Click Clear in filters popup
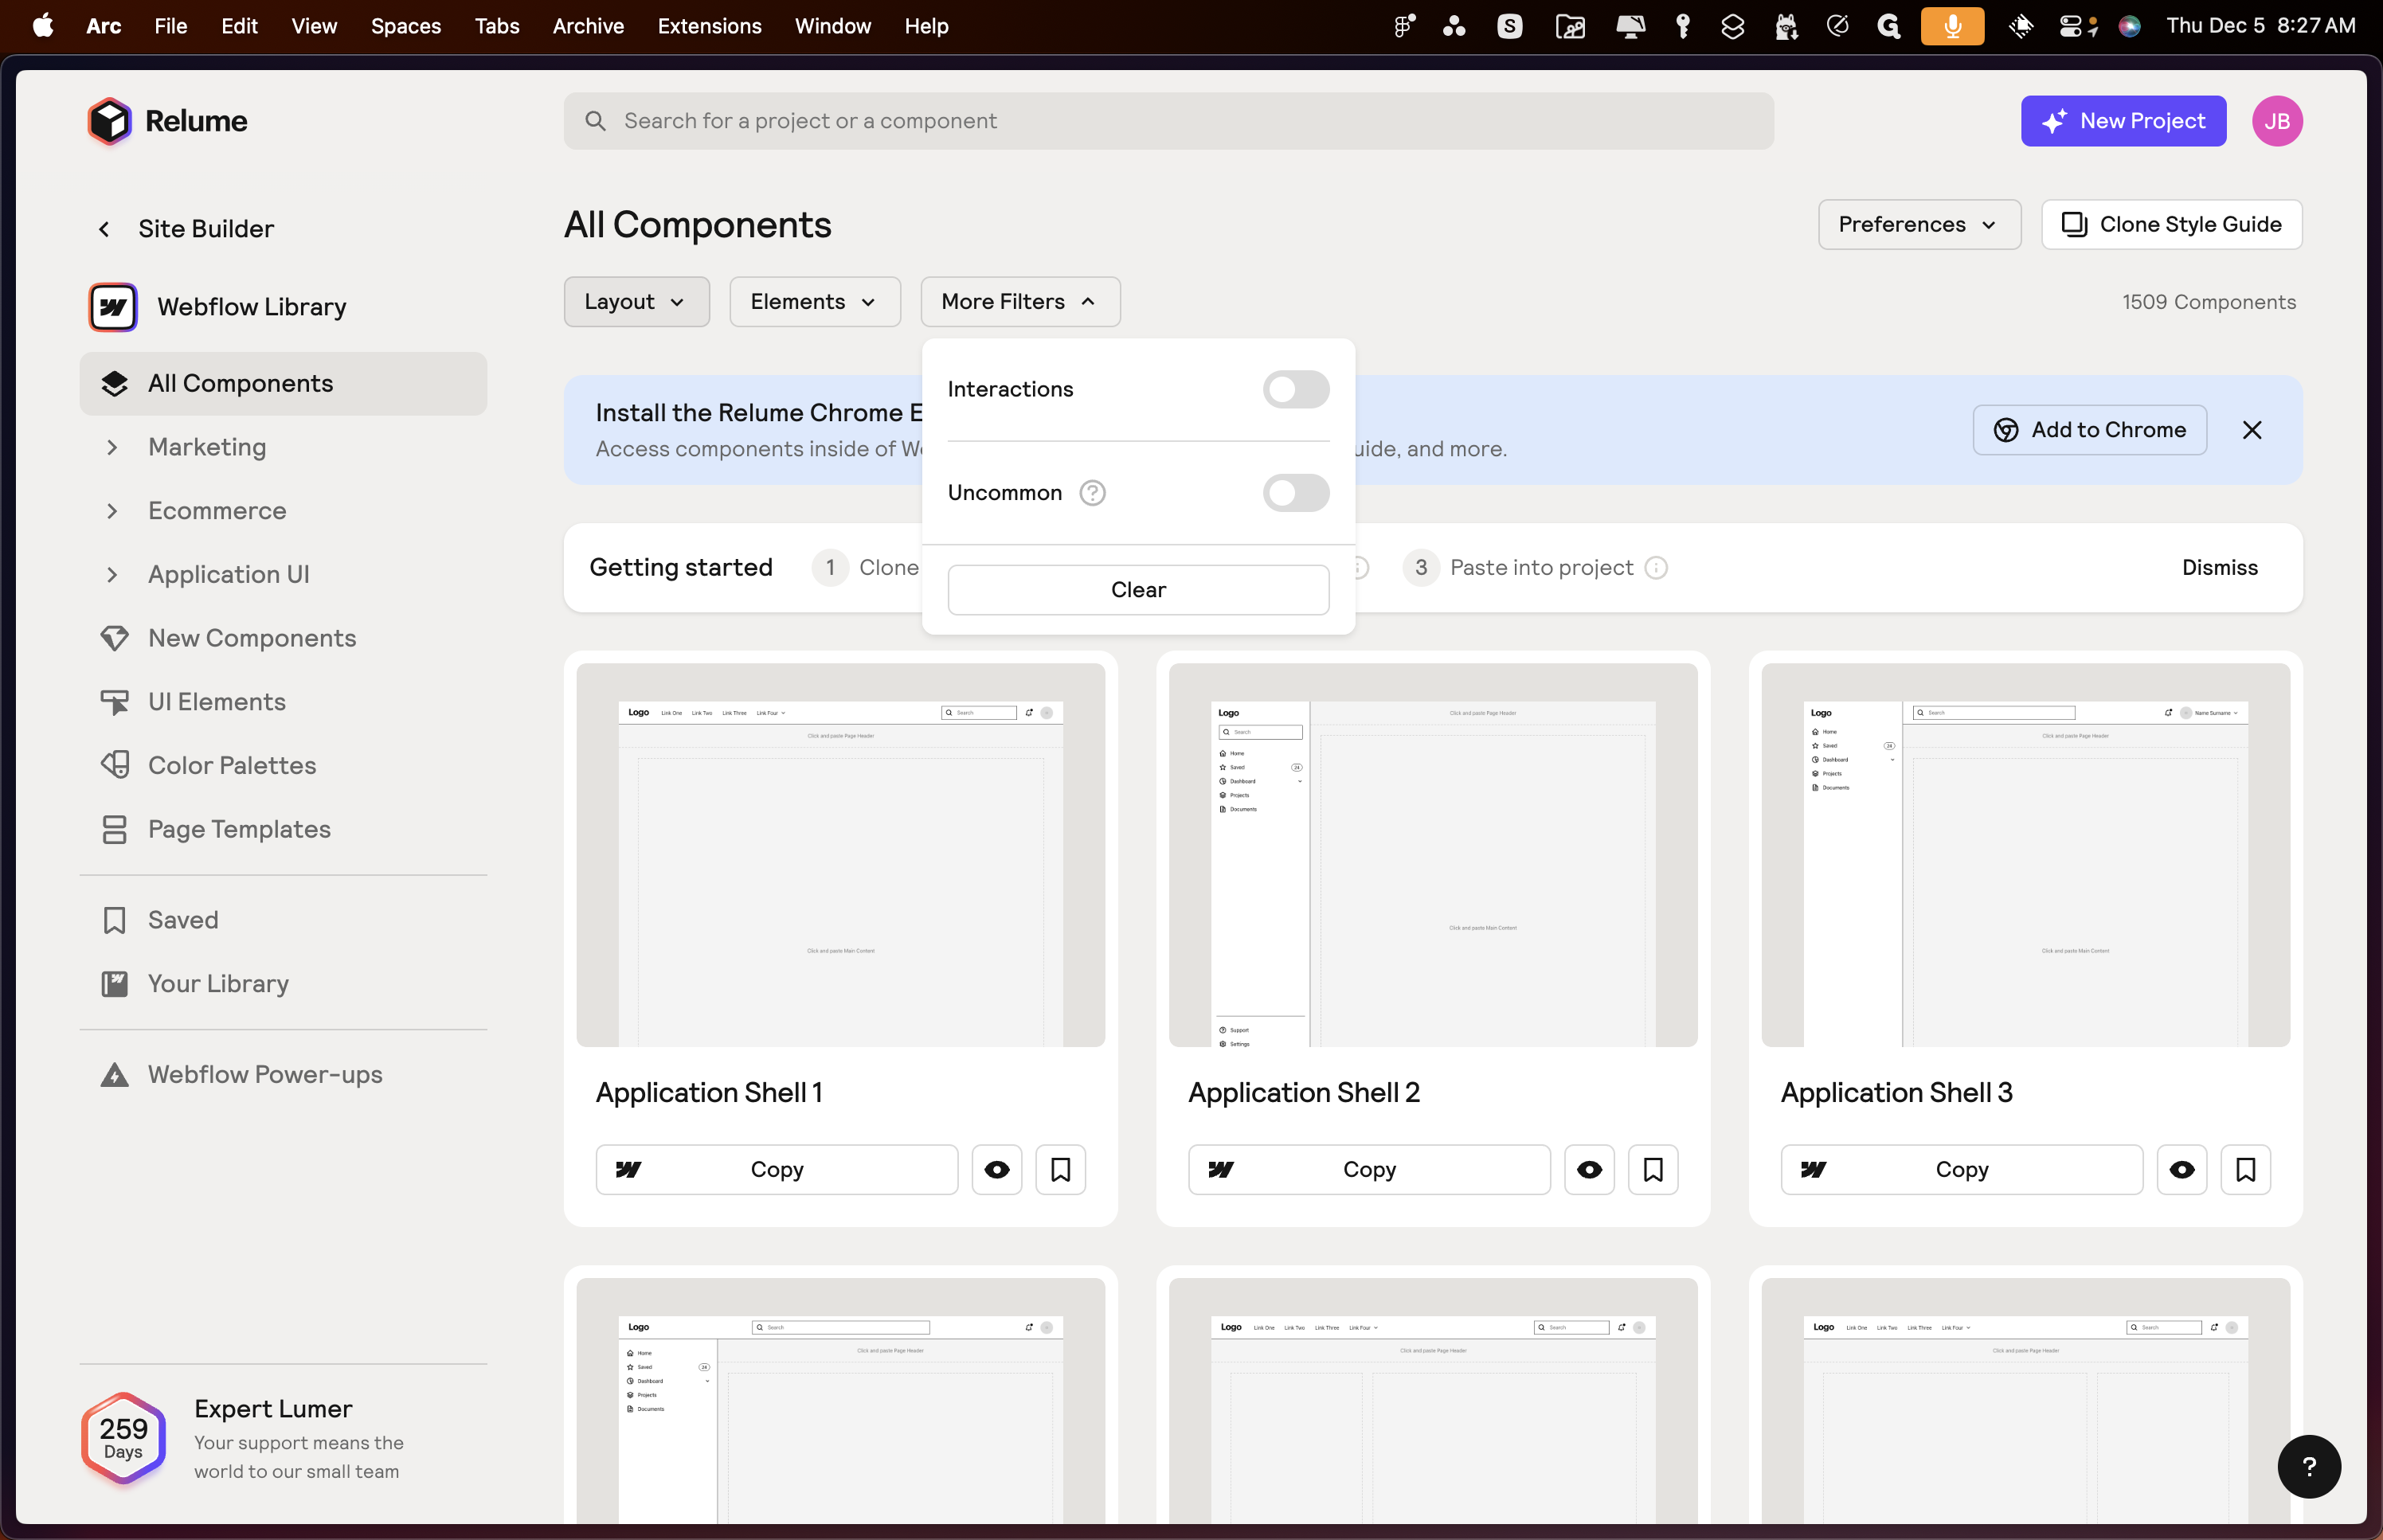Image resolution: width=2383 pixels, height=1540 pixels. pyautogui.click(x=1138, y=590)
